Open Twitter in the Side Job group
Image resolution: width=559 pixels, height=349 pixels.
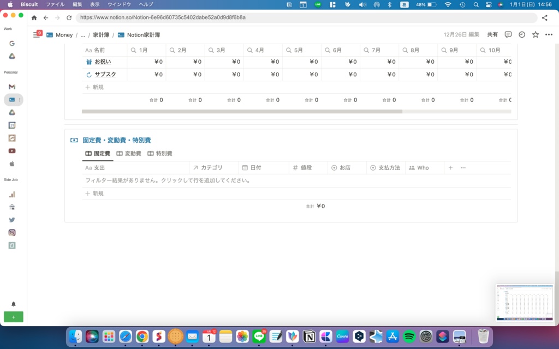point(12,220)
